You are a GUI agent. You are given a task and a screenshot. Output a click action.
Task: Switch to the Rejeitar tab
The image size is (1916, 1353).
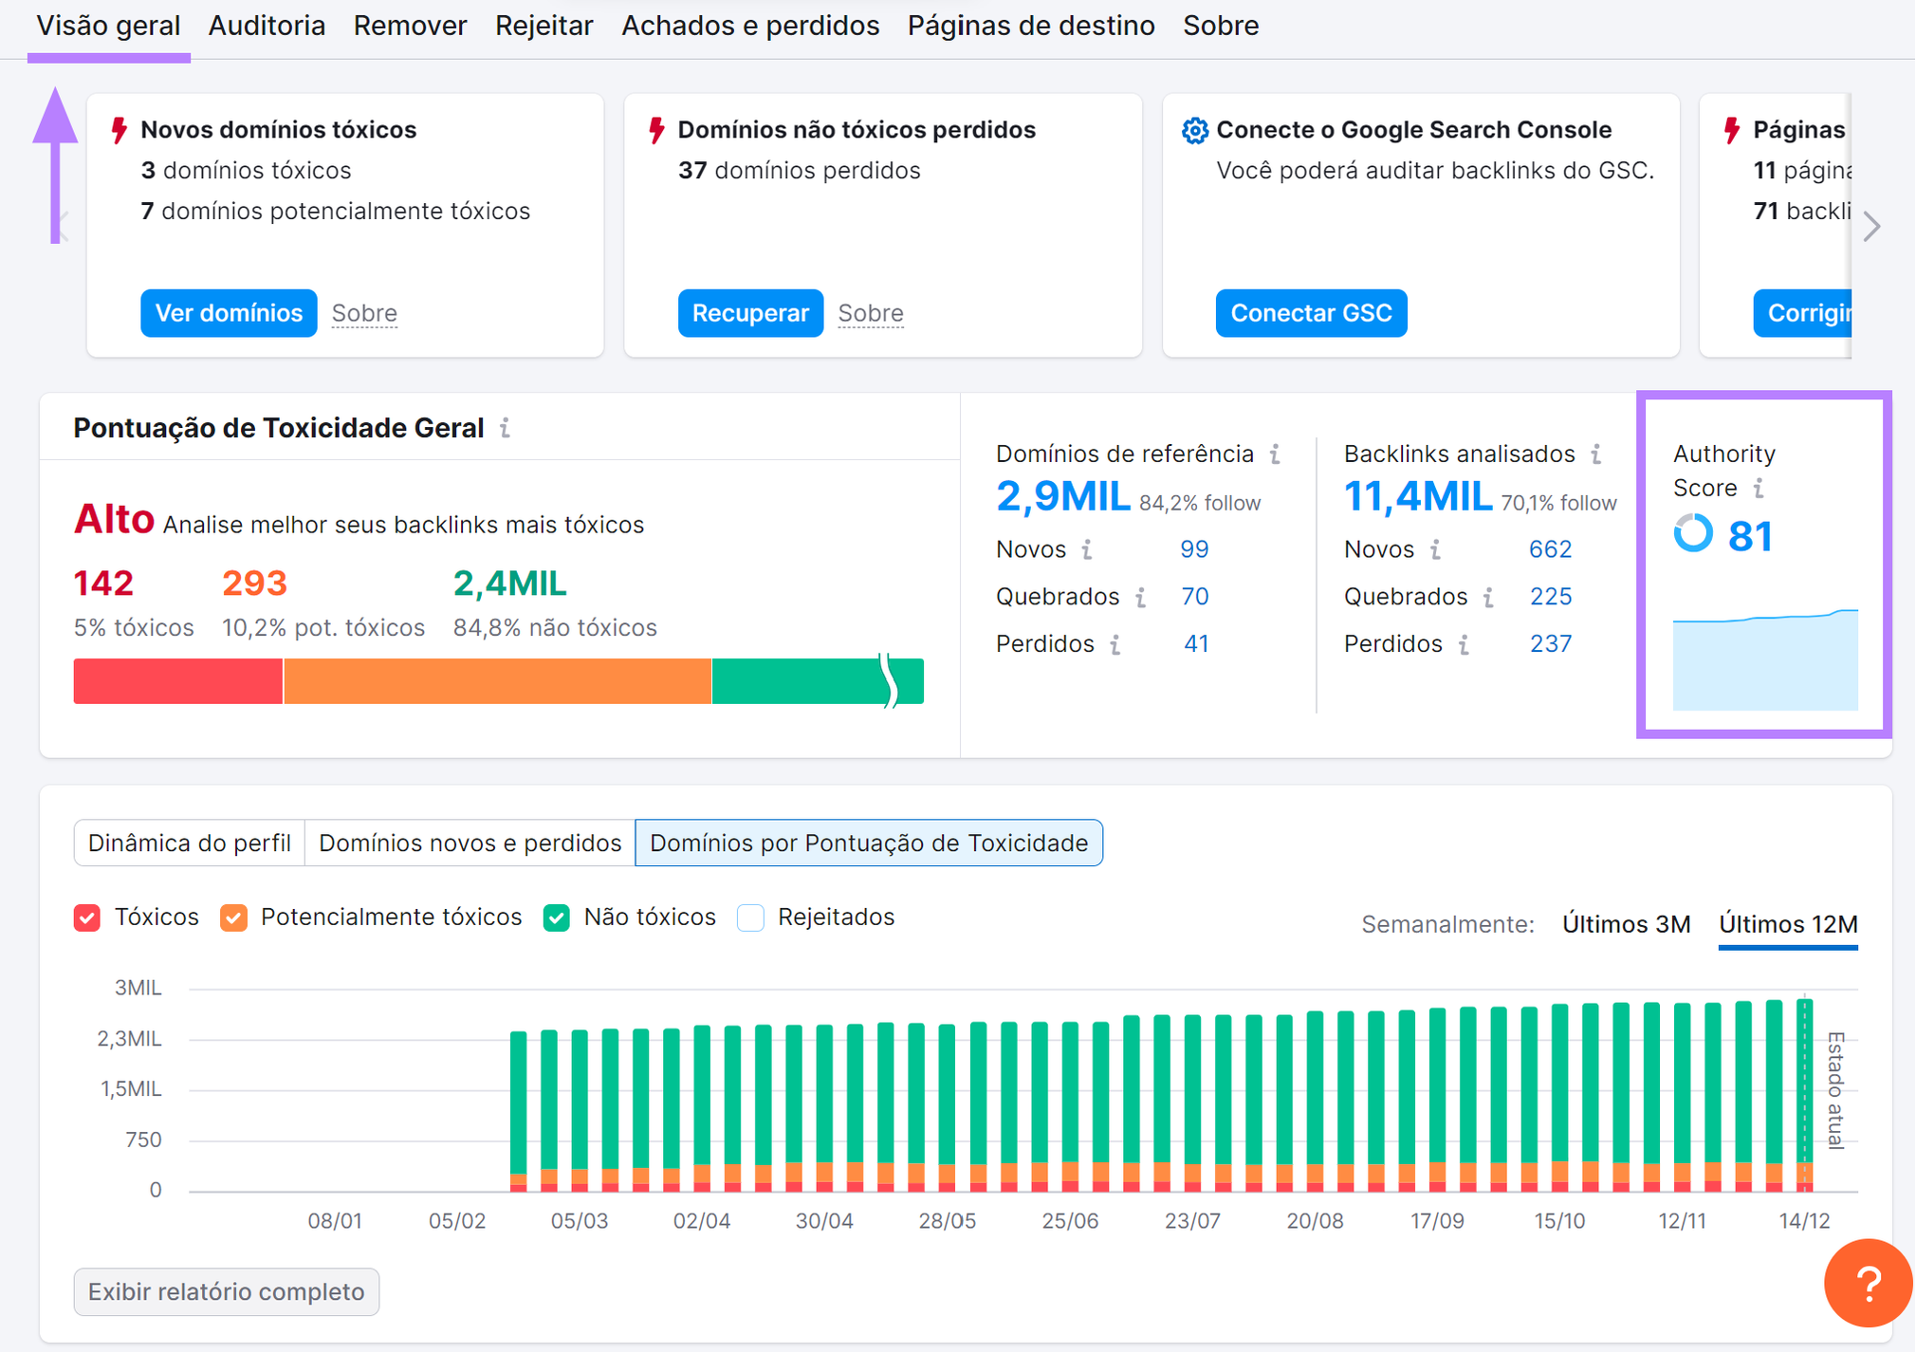543,26
